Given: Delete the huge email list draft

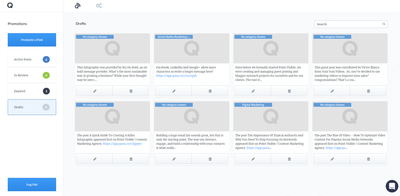Looking at the screenshot, I should click(210, 159).
